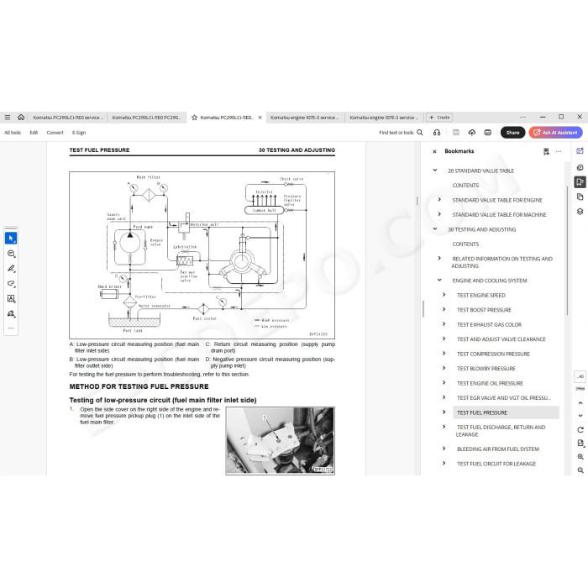Go to the previous page arrow
The height and width of the screenshot is (588, 588).
pos(580,403)
